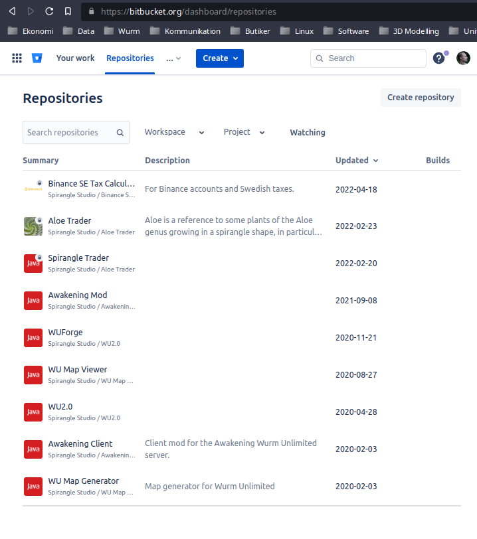This screenshot has height=539, width=477.
Task: Expand the more navigation (...) dropdown
Action: [173, 58]
